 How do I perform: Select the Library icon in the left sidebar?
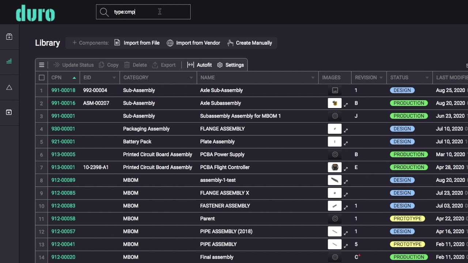pos(10,62)
